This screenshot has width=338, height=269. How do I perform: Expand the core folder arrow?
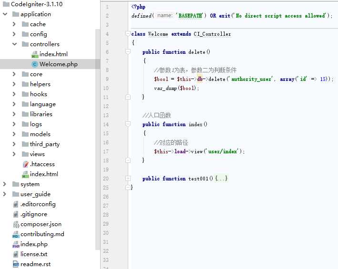(x=14, y=74)
